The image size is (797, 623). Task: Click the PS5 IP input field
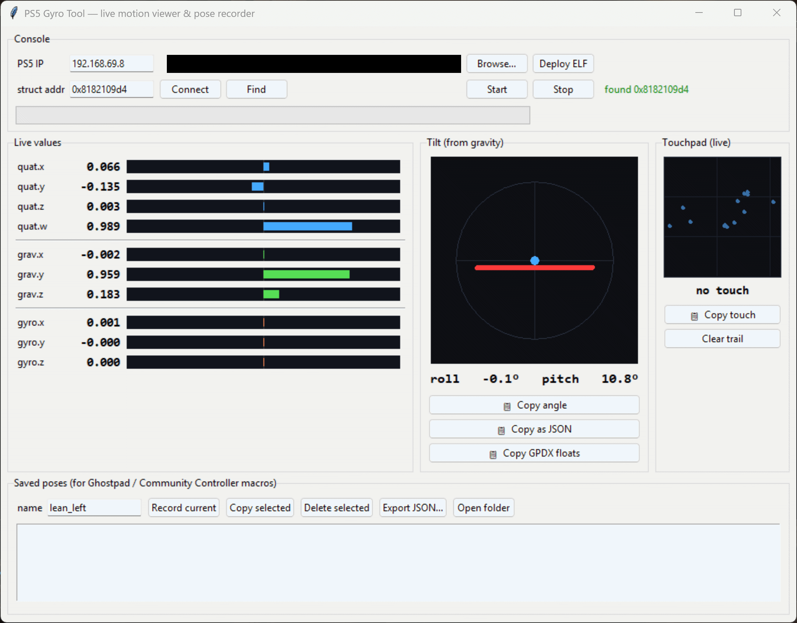[112, 64]
